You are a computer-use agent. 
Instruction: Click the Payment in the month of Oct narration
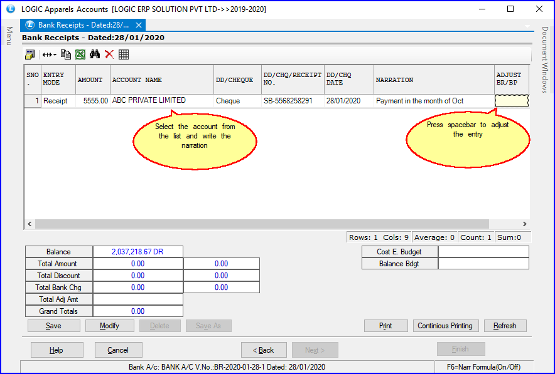pyautogui.click(x=434, y=101)
